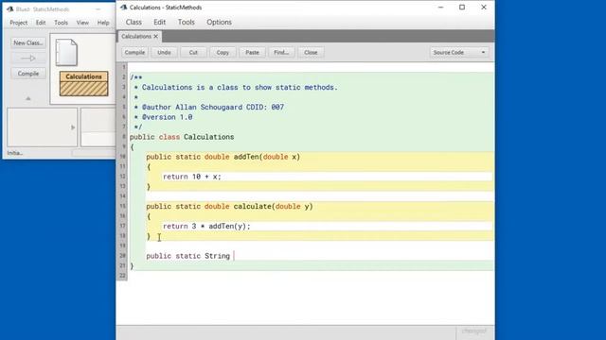Open the editor's Tools menu
The image size is (606, 340).
click(x=186, y=23)
